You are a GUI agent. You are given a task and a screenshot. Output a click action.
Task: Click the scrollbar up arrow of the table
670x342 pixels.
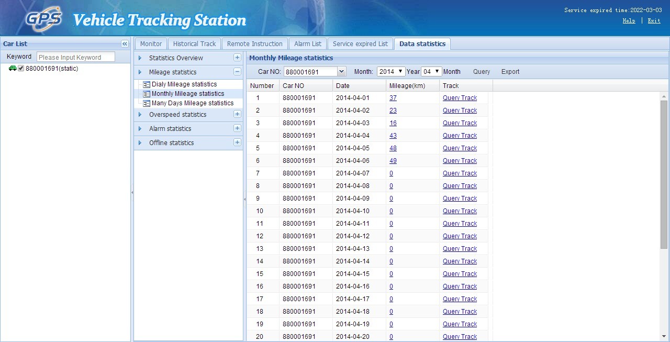coord(664,96)
